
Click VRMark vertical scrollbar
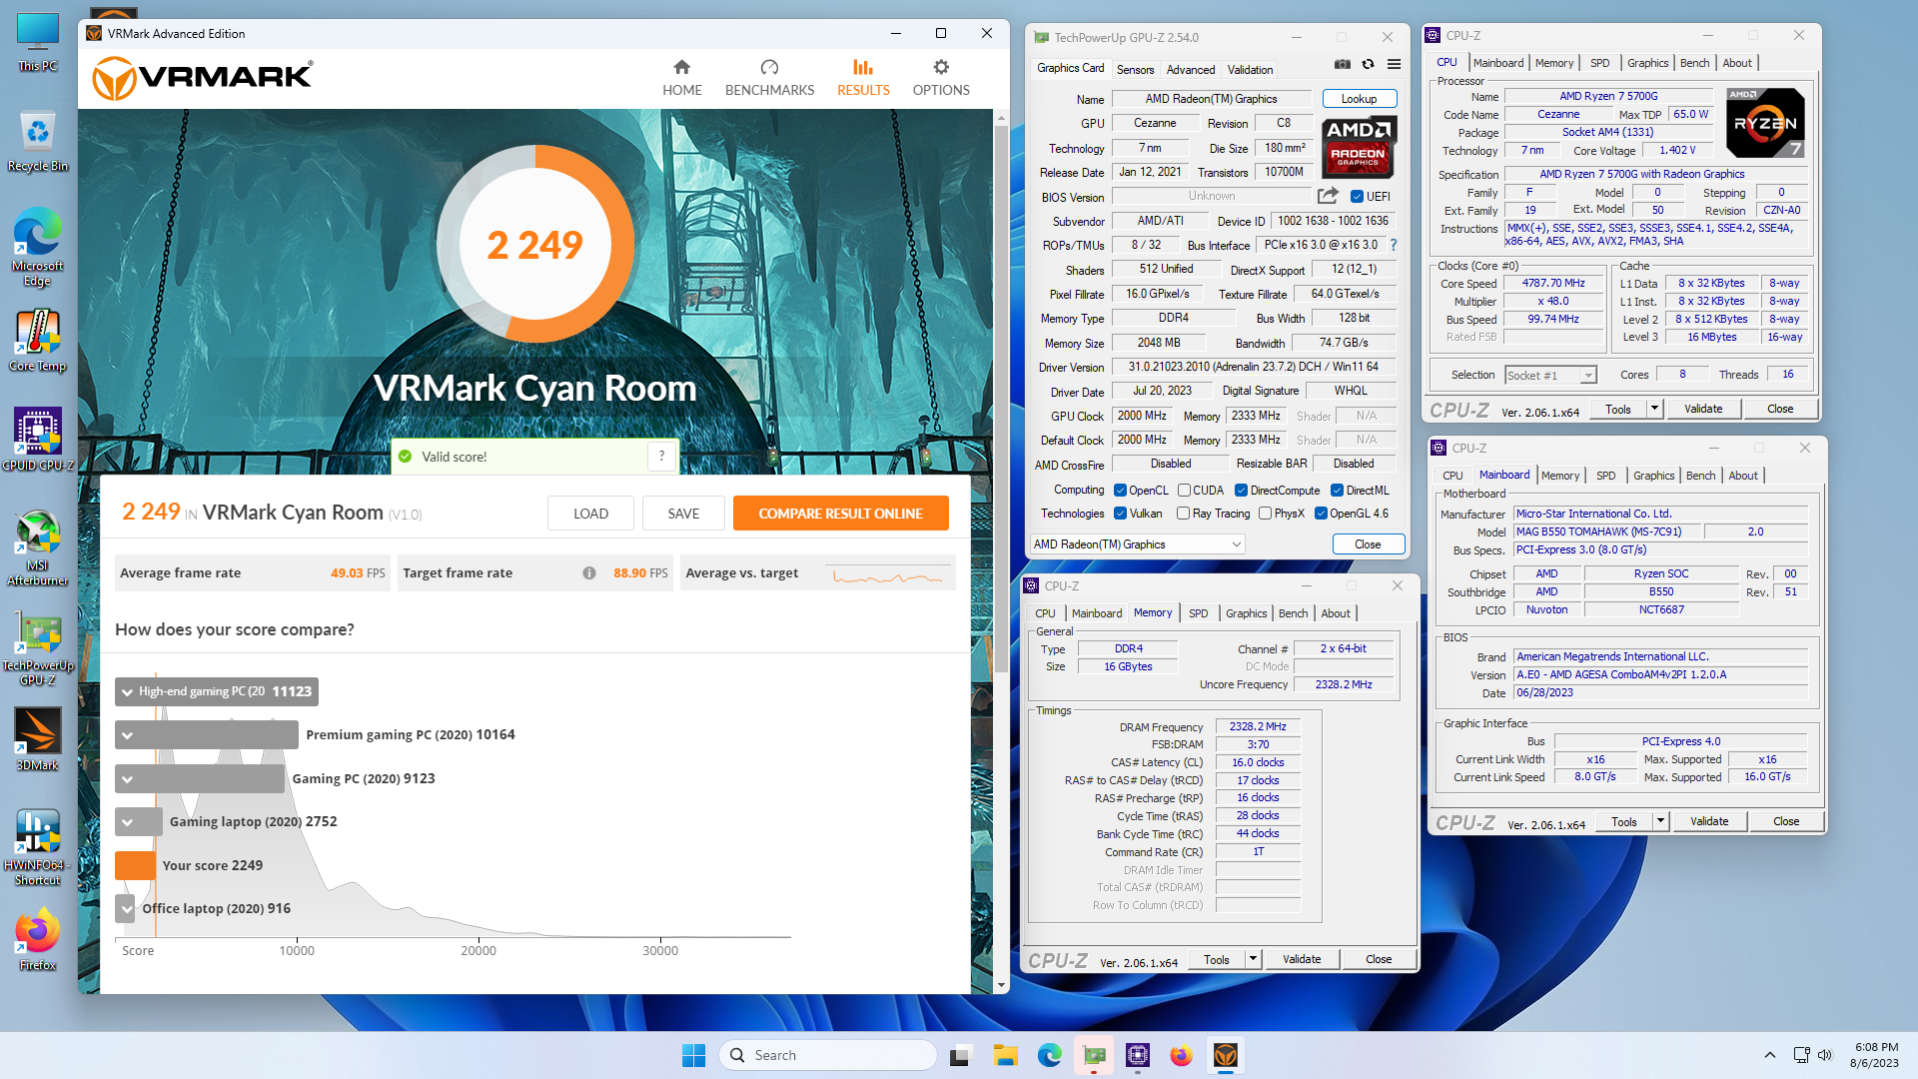coord(1001,399)
